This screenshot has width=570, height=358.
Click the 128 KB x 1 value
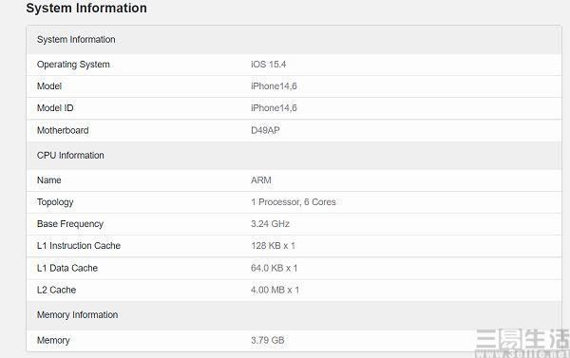273,246
